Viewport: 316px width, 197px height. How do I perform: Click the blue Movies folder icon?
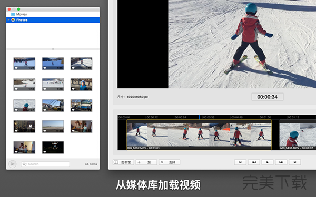tap(13, 14)
